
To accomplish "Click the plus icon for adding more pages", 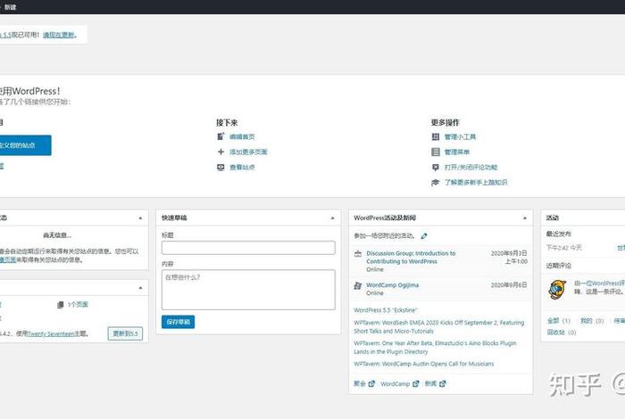I will (221, 152).
